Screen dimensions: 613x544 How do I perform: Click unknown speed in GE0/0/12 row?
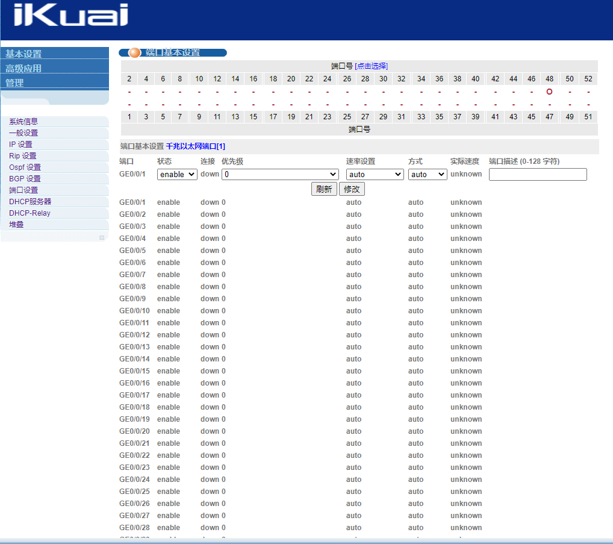coord(466,335)
